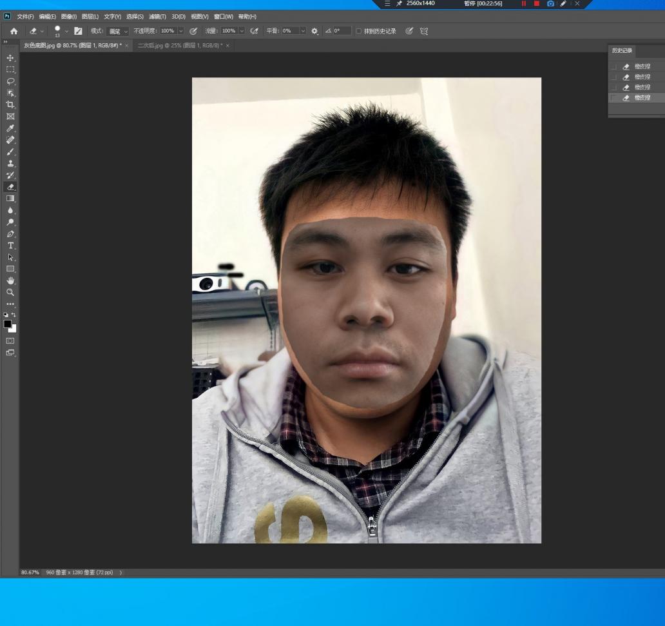Select the Clone Stamp tool
The height and width of the screenshot is (626, 665).
point(10,163)
